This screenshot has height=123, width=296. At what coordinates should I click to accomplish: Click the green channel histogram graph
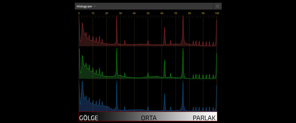[x=148, y=63]
